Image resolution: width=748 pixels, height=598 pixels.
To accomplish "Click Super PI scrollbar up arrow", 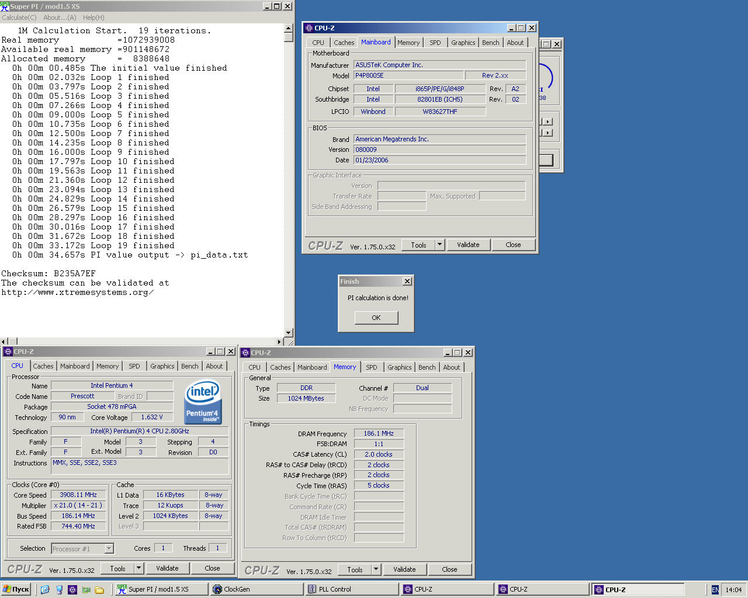I will [x=288, y=28].
